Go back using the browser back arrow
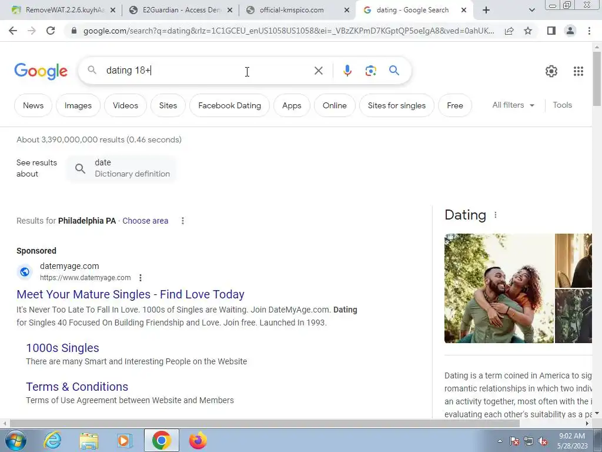Screen dimensions: 602x452 click(13, 31)
